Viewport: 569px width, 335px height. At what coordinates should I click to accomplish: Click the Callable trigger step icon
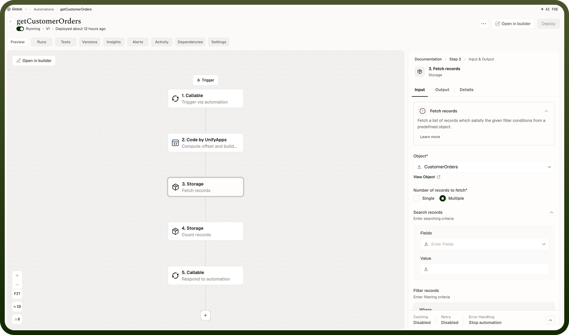click(176, 99)
